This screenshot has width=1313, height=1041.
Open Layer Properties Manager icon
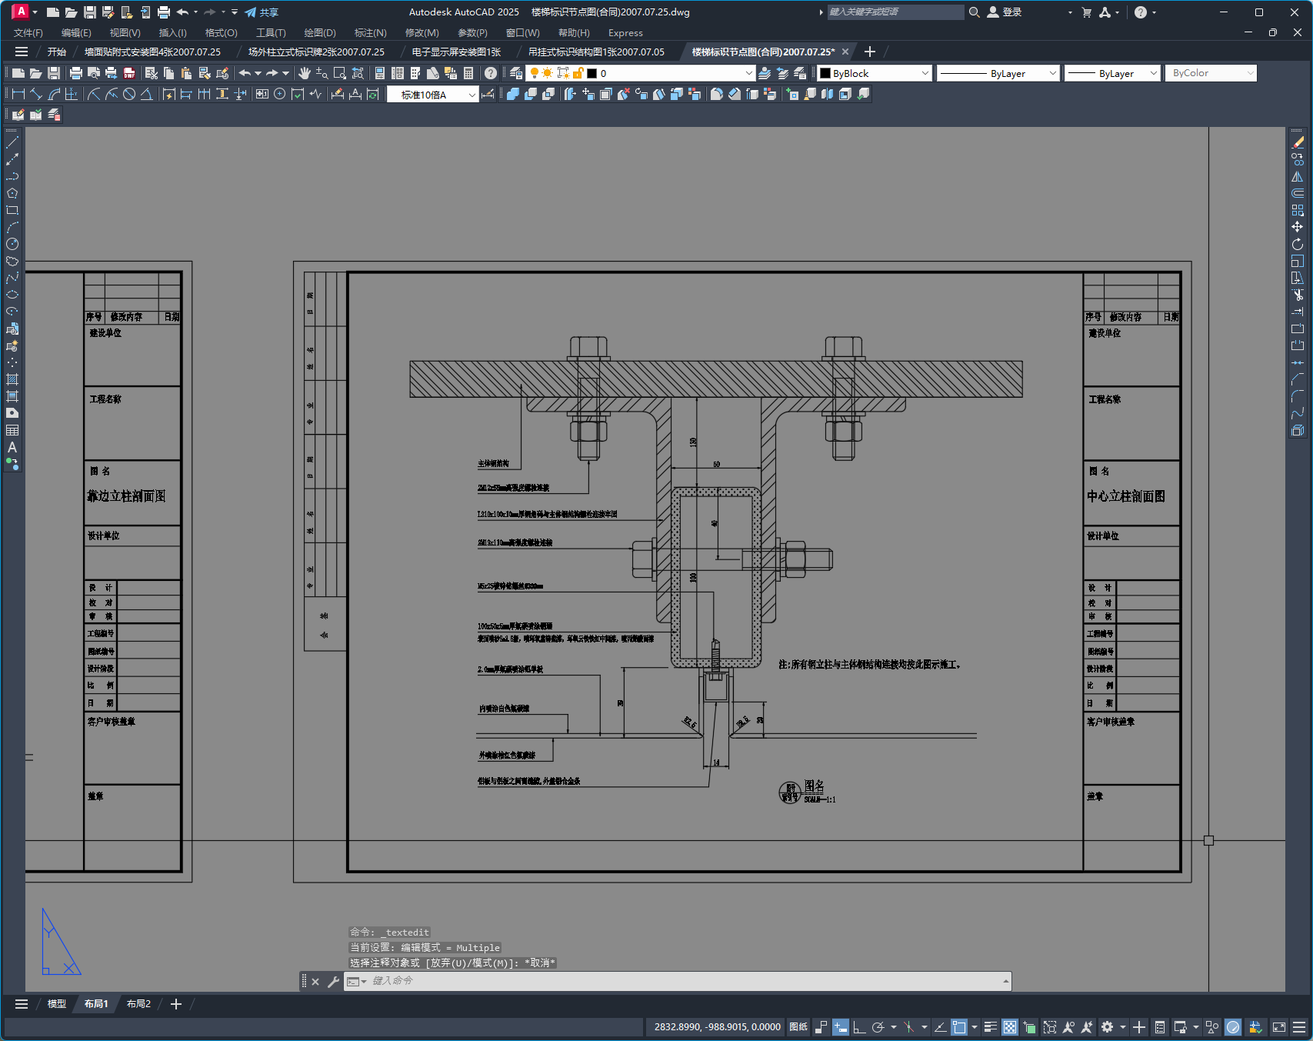click(516, 73)
